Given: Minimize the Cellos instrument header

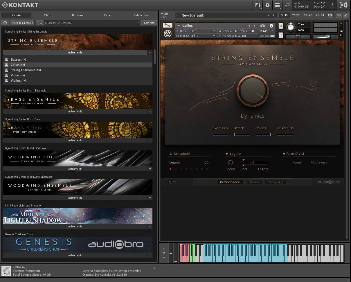Looking at the screenshot, I should pyautogui.click(x=341, y=27).
